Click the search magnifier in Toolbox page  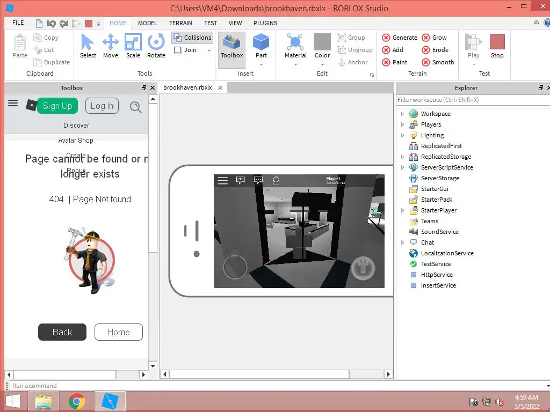point(136,107)
